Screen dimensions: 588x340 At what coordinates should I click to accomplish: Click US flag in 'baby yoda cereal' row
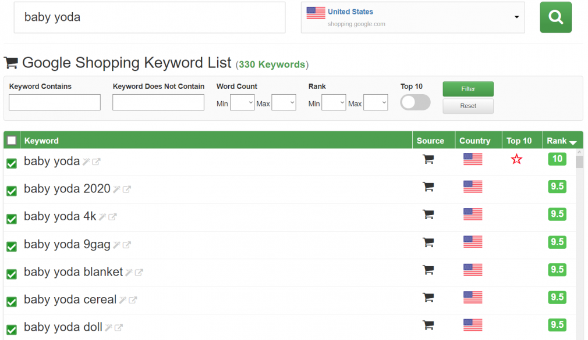473,298
